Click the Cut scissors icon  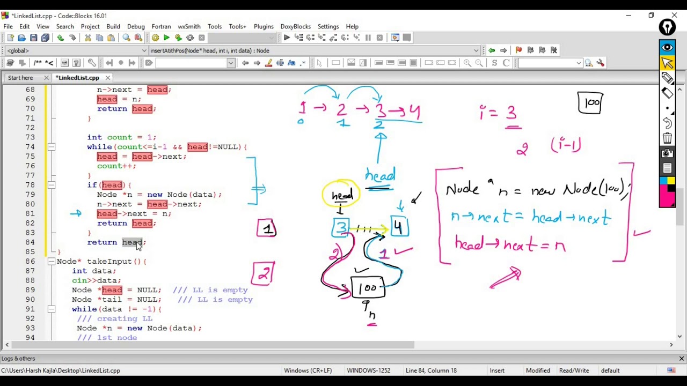(x=87, y=38)
